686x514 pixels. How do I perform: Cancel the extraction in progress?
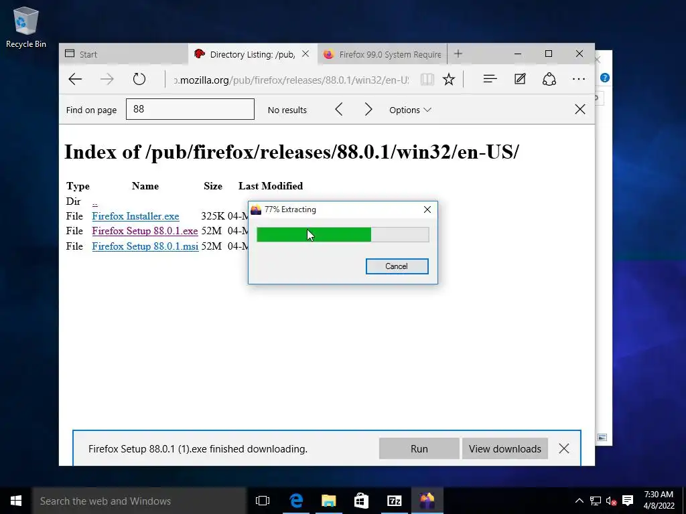point(397,266)
